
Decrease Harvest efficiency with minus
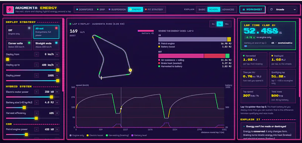point(37,113)
